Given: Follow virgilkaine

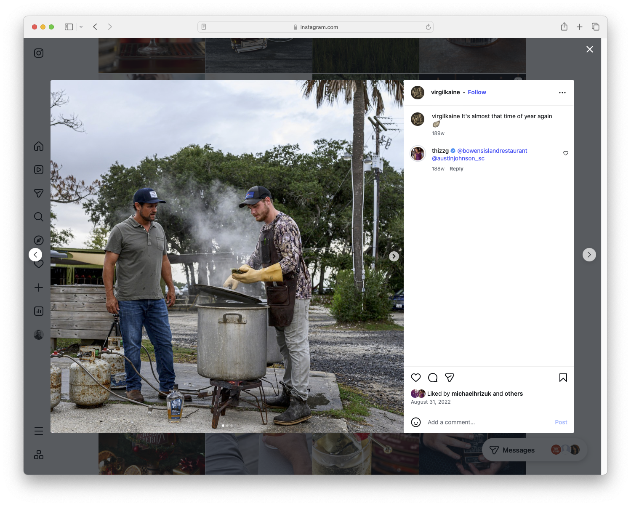Looking at the screenshot, I should [477, 92].
